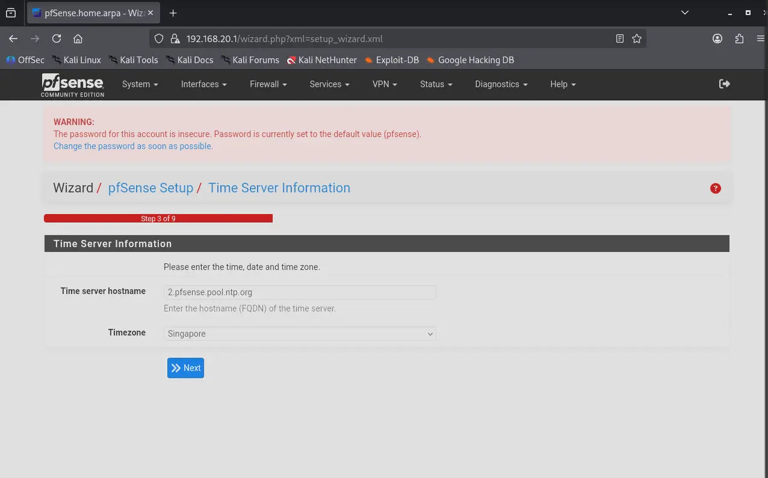
Task: Open the Exploit-DB bookmark
Action: (392, 60)
